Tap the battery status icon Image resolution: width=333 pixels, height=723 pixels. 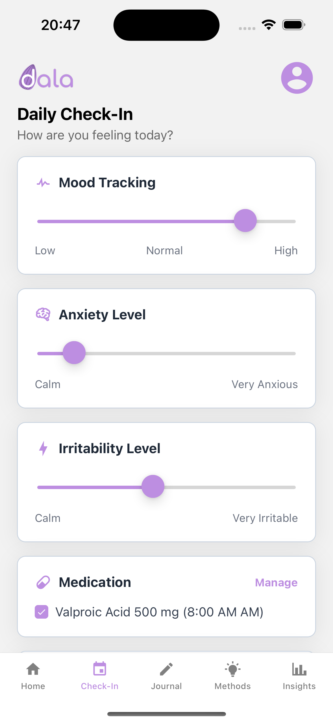(x=293, y=25)
